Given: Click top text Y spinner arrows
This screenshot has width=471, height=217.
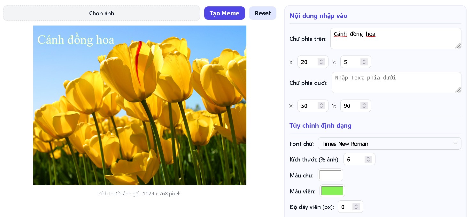Looking at the screenshot, I should [x=364, y=62].
